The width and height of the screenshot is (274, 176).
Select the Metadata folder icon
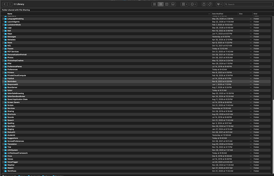coord(6,40)
